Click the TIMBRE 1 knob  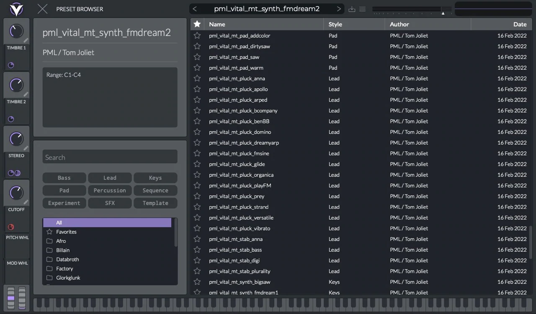pyautogui.click(x=16, y=31)
